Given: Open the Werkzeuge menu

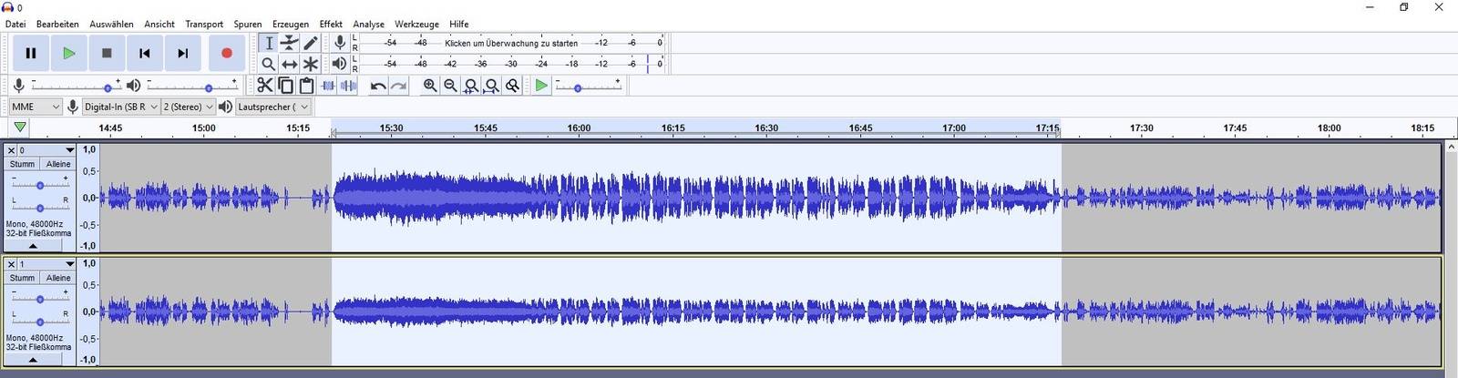Looking at the screenshot, I should coord(416,24).
